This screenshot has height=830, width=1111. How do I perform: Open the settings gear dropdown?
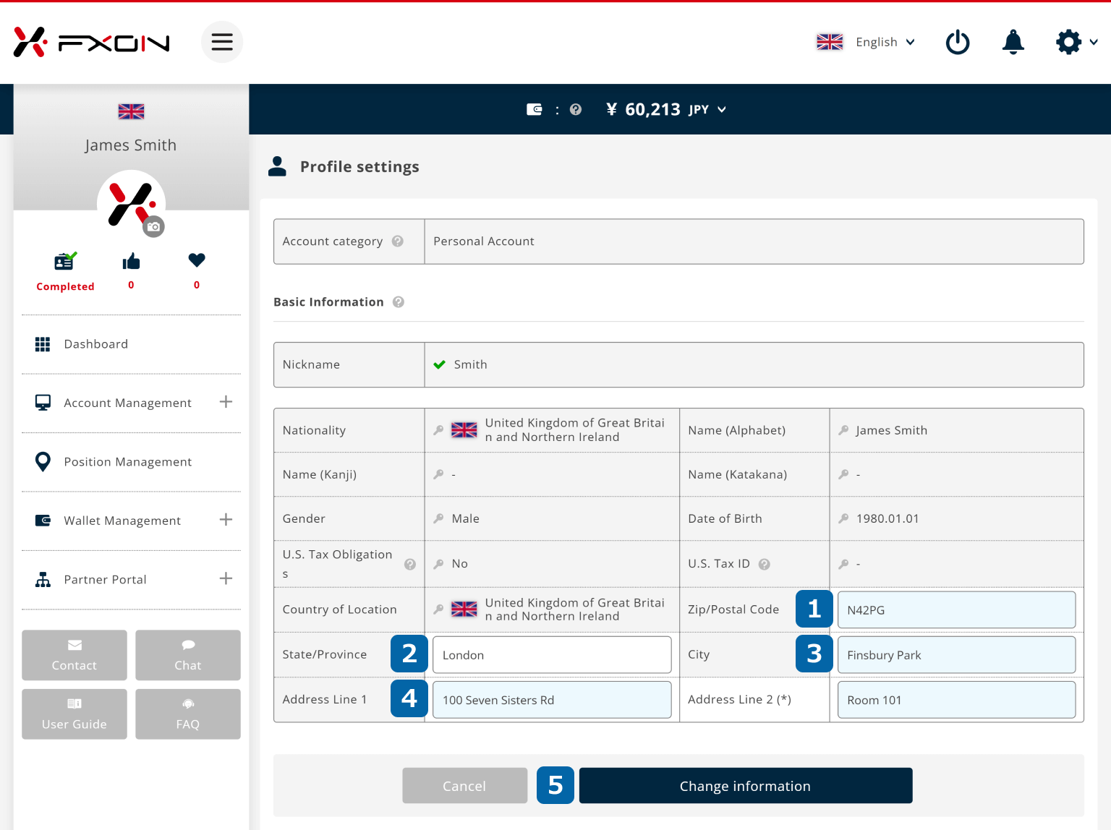(x=1076, y=42)
